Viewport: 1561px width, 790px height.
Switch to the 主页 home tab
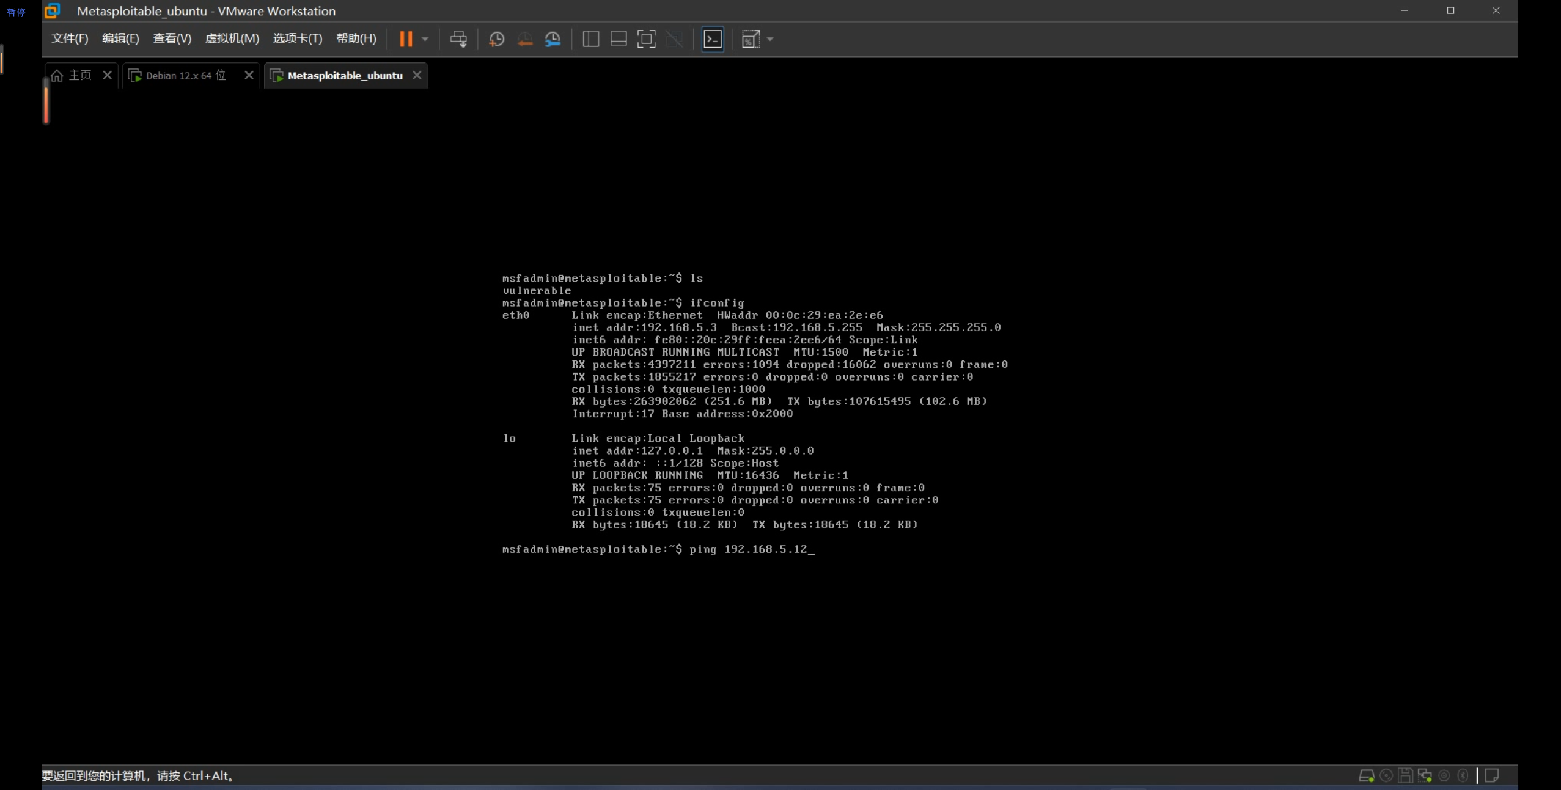click(x=79, y=75)
